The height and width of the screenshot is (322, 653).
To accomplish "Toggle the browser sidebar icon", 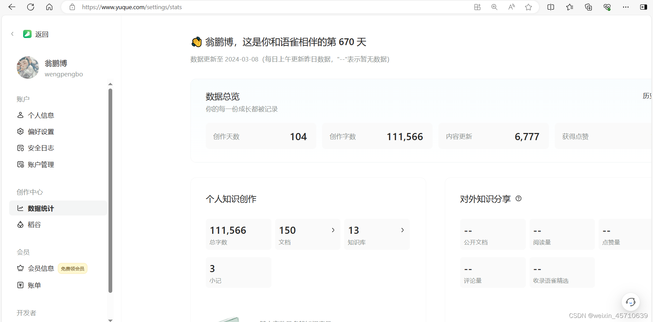I will click(643, 7).
